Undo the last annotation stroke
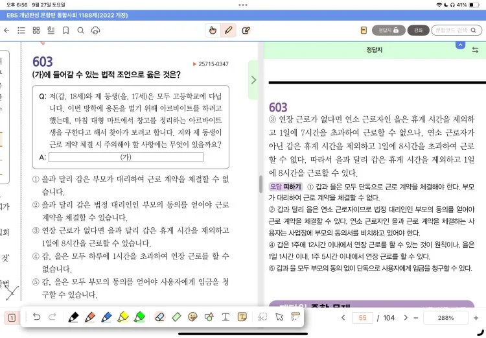The width and height of the screenshot is (486, 338). click(36, 317)
